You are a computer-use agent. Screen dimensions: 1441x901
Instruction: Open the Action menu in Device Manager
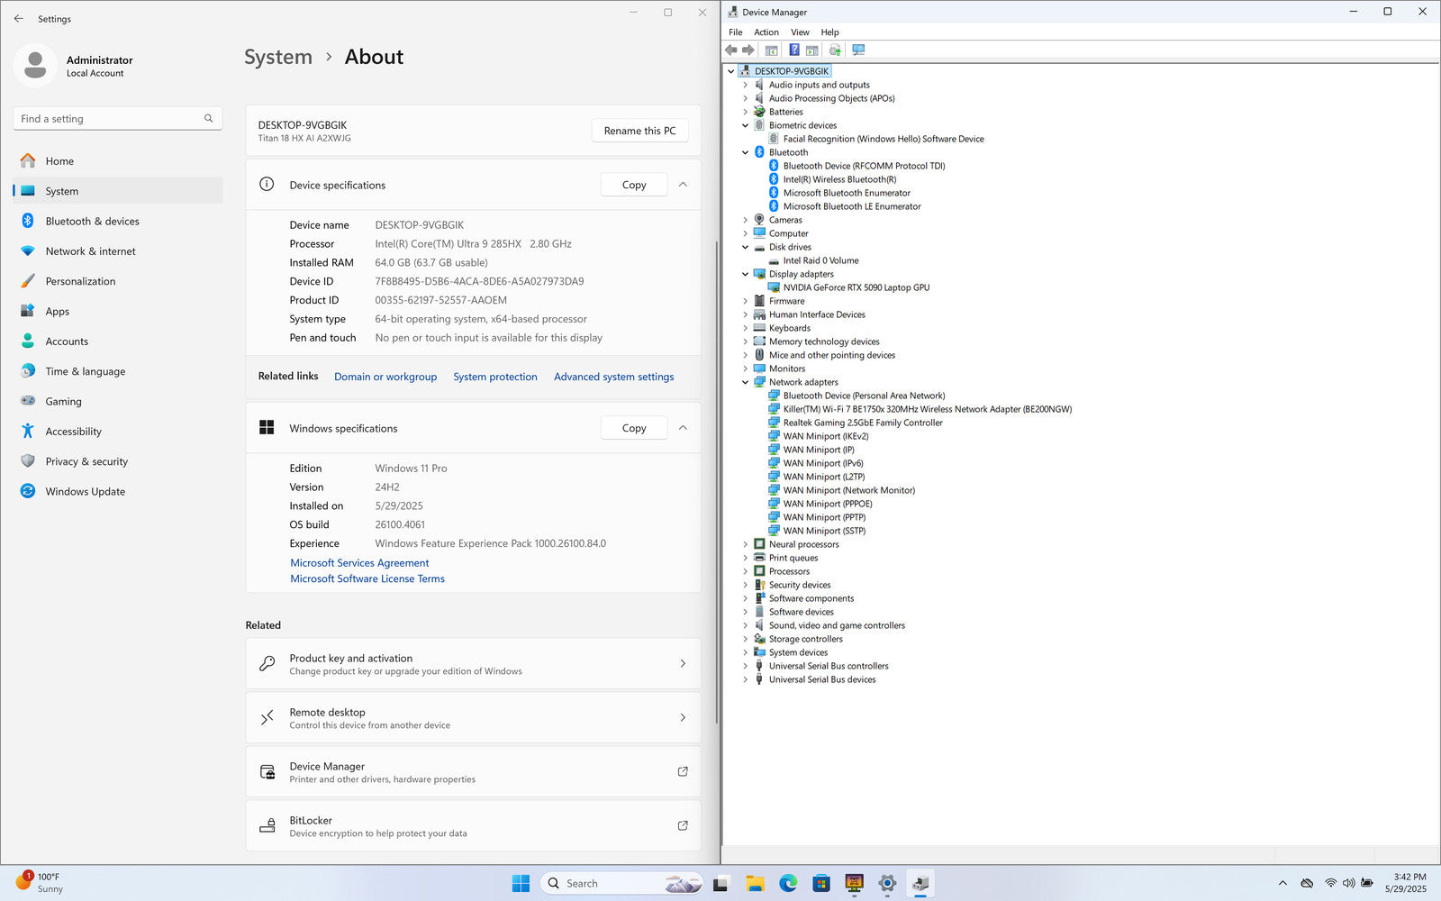[766, 32]
